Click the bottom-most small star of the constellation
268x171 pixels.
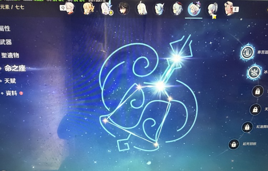pyautogui.click(x=156, y=145)
